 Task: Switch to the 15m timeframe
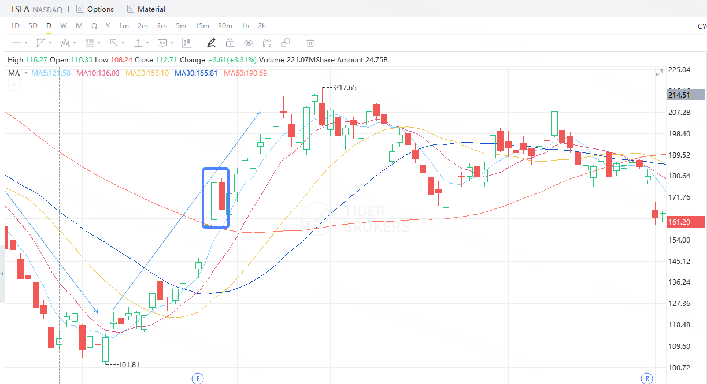click(202, 26)
